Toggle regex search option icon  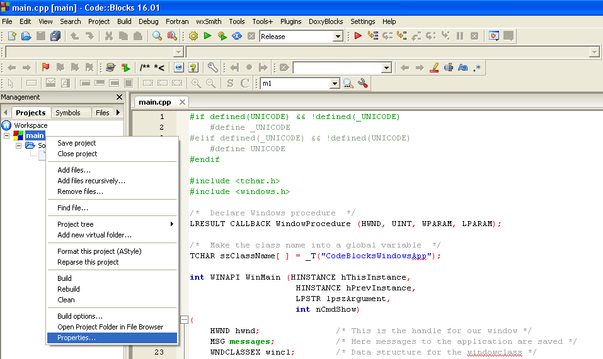(477, 67)
